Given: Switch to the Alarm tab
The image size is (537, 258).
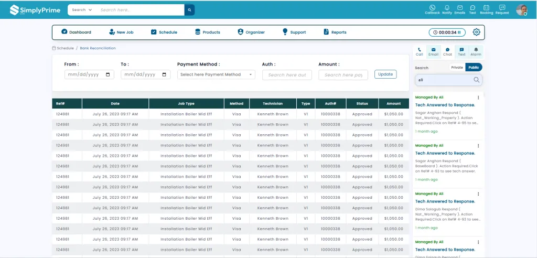Looking at the screenshot, I should (x=476, y=52).
